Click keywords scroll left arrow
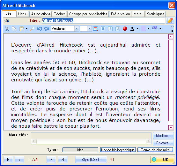 34,141
